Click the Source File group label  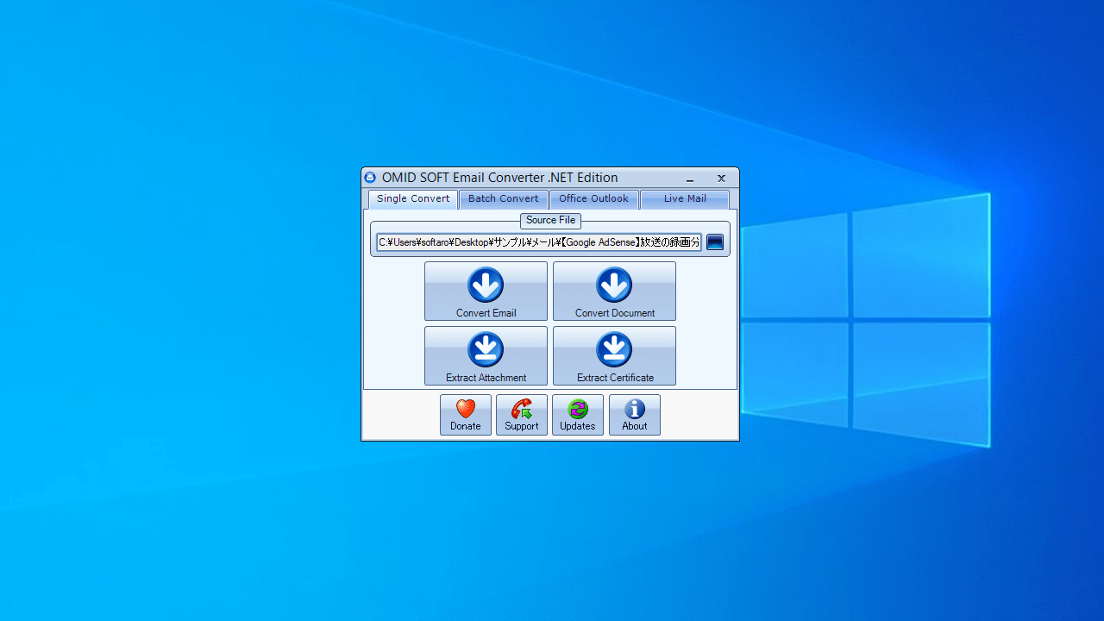pos(550,221)
